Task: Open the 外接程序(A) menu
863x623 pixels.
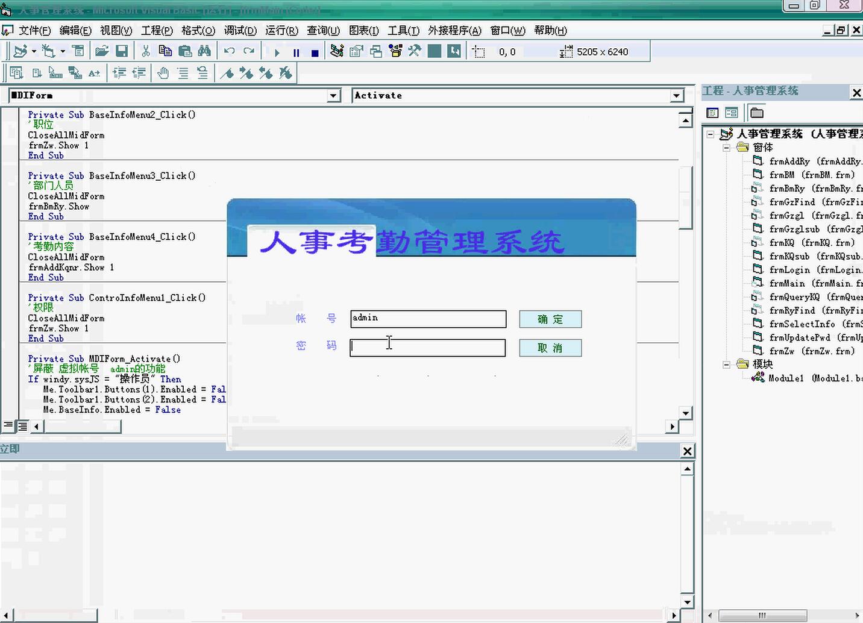Action: click(x=454, y=30)
